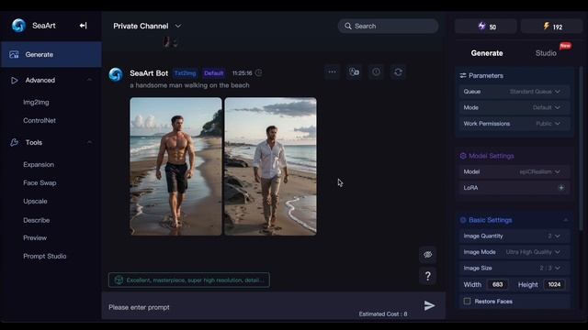Regenerate with the refresh icon
This screenshot has width=588, height=330.
[x=398, y=71]
